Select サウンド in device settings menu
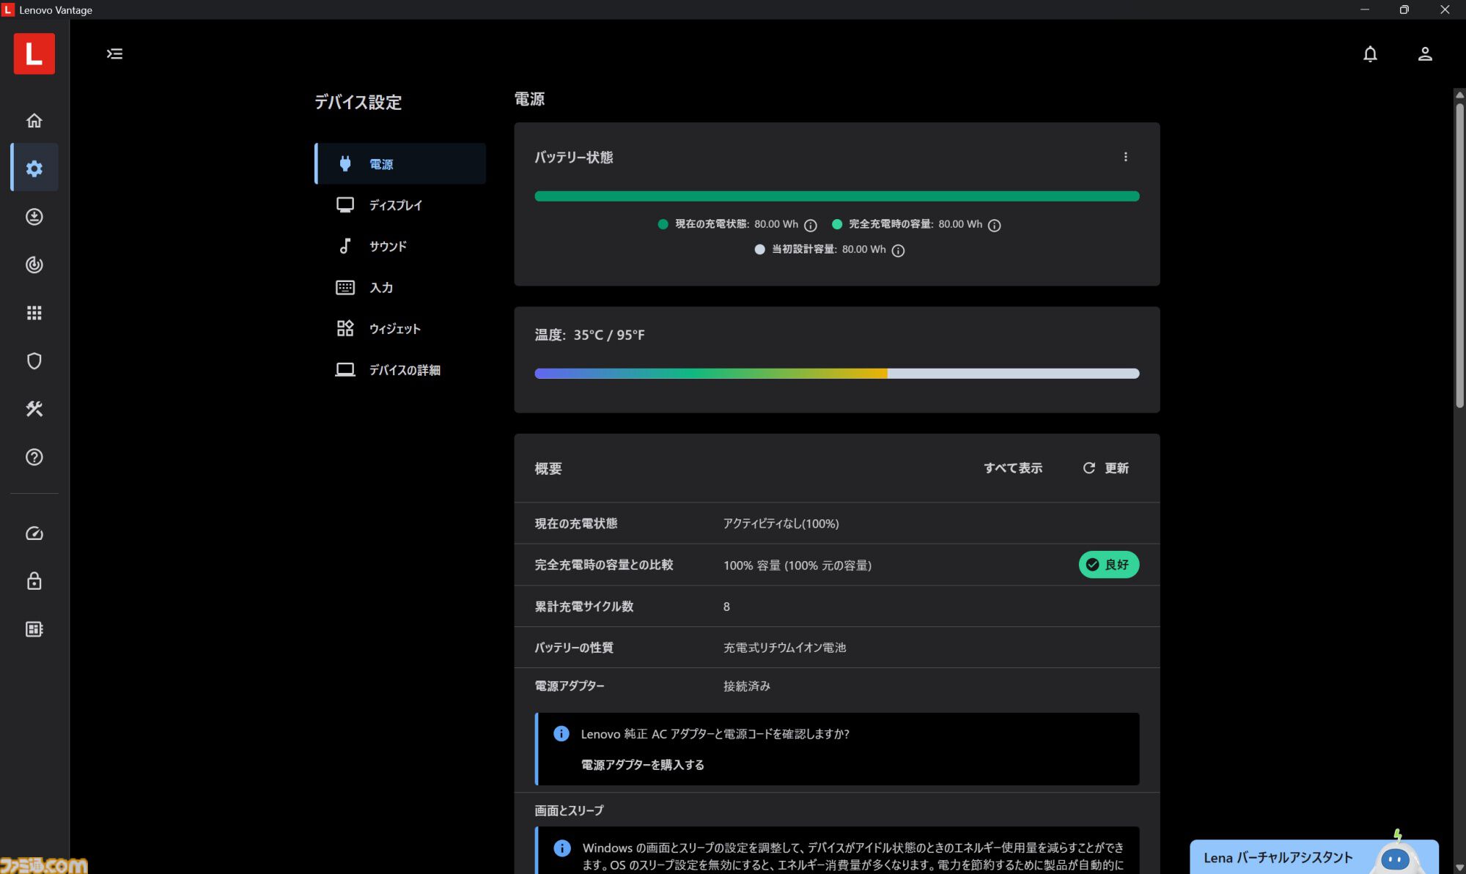 pos(400,246)
